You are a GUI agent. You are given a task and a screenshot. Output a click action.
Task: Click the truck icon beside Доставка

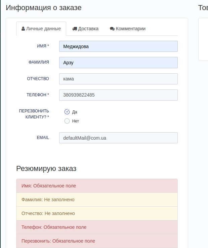[75, 29]
